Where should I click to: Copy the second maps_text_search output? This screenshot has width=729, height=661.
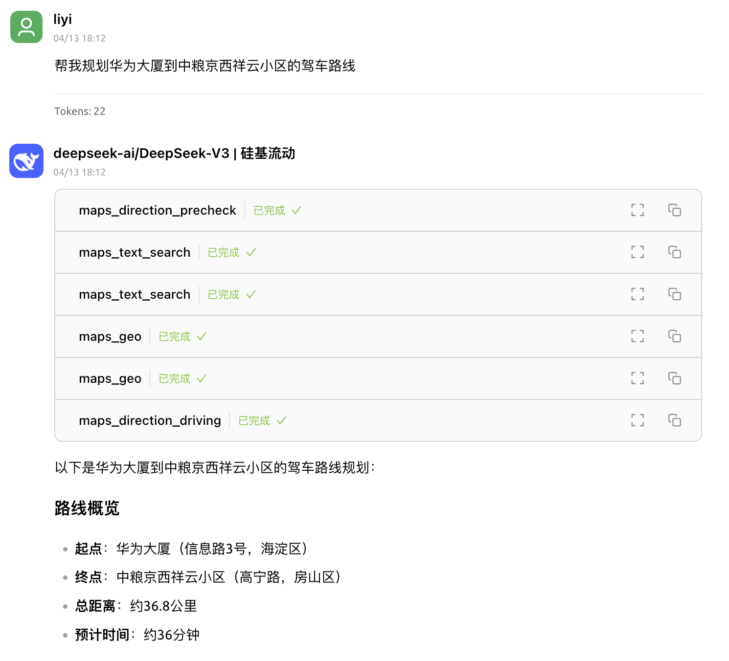pos(675,294)
